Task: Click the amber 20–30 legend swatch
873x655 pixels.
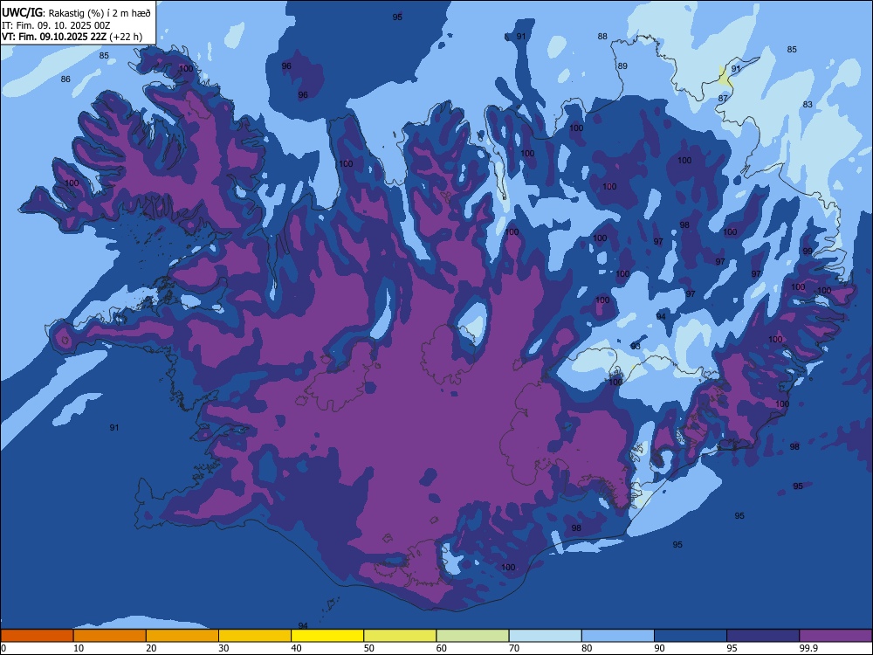Action: tap(182, 636)
